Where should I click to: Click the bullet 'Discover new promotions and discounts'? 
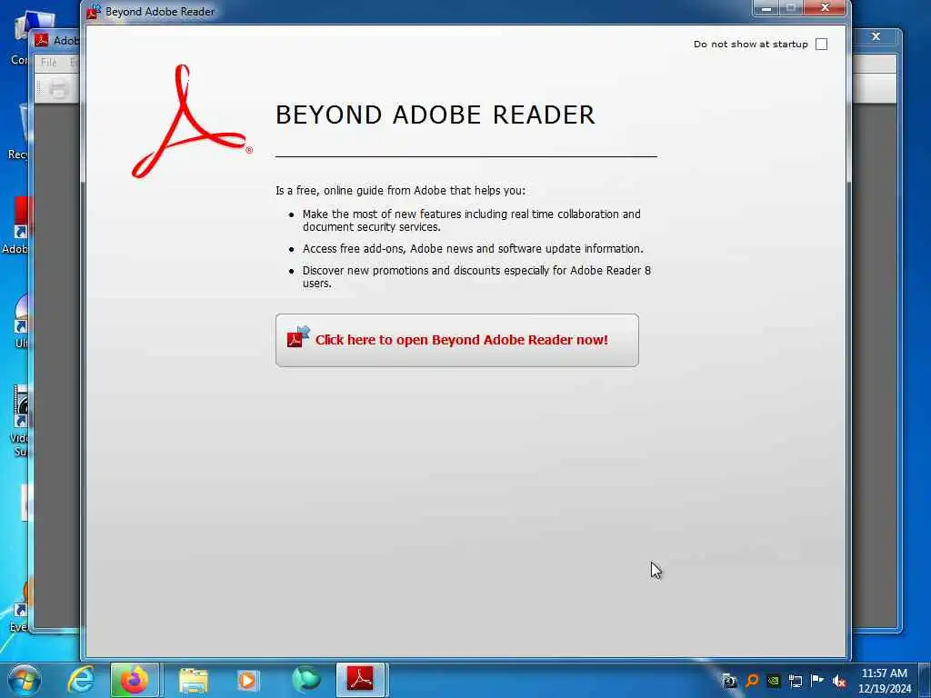(476, 276)
